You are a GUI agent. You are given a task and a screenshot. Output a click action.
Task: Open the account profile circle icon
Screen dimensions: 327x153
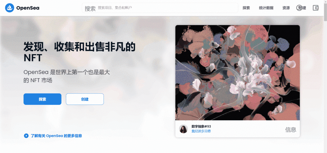click(299, 8)
